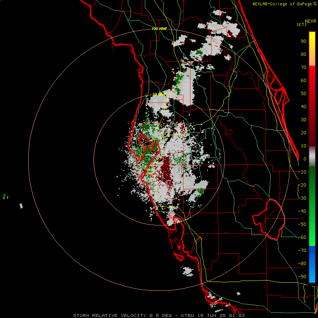Pick the blue segment at the color bar bottom
318x318 pixels.
click(x=312, y=264)
